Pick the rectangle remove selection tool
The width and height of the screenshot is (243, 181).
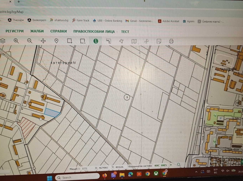[x=83, y=41]
